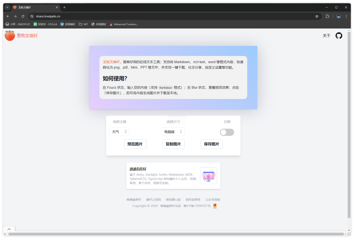This screenshot has height=239, width=354.
Task: Open the 选择主题 theme dropdown showing 元气
Action: click(120, 131)
